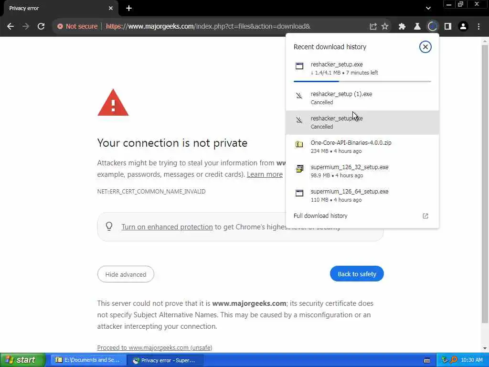
Task: Click the Your connection is not private heading
Action: (172, 143)
